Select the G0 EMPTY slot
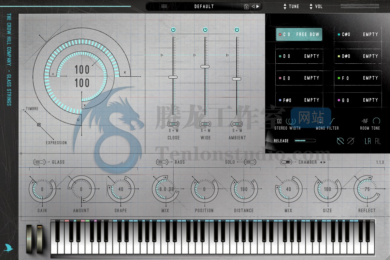390x260 pixels. [358, 100]
